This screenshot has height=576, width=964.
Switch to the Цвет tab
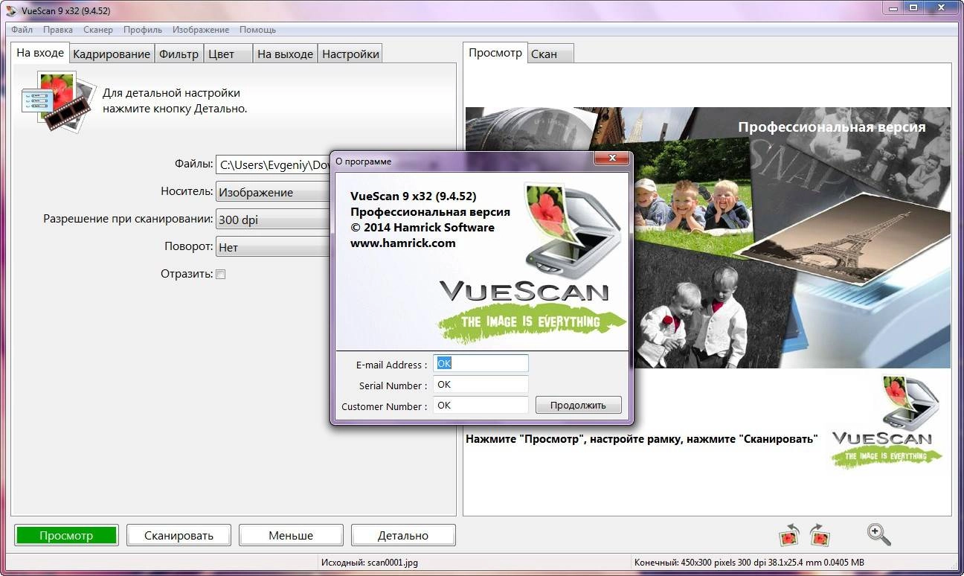[x=228, y=54]
